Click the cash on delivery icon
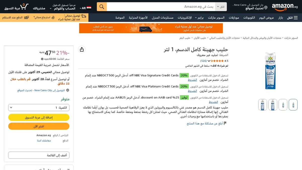This screenshot has height=170, width=302. pyautogui.click(x=27, y=18)
